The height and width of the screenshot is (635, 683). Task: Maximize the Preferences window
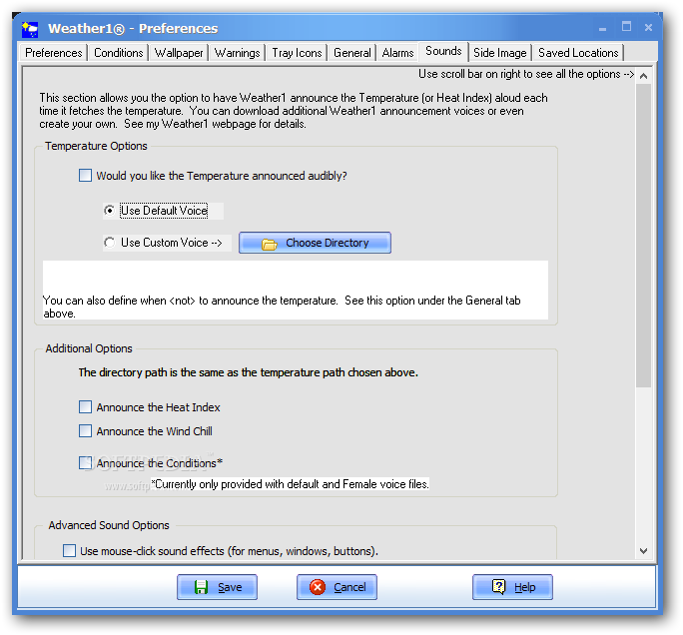[626, 27]
